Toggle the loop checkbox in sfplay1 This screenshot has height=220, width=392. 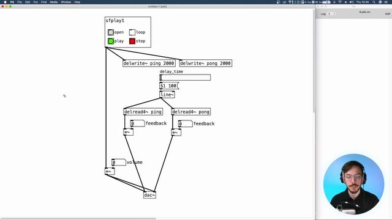point(132,32)
